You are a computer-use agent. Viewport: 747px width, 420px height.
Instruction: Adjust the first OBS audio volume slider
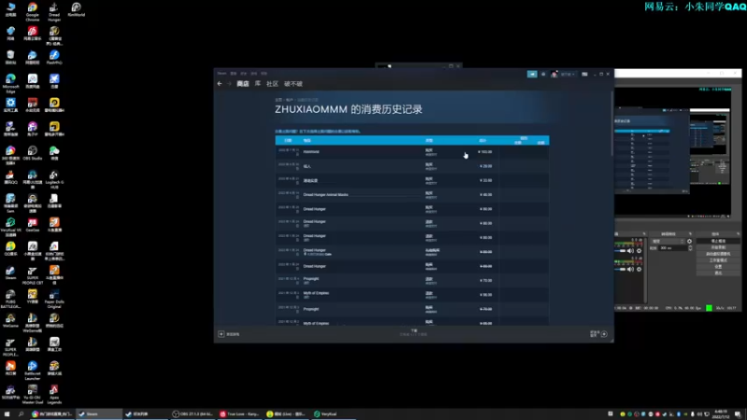tap(620, 250)
